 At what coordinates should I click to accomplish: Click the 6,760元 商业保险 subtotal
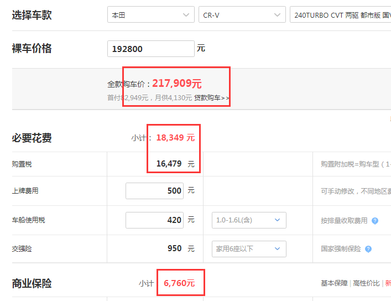coord(179,283)
